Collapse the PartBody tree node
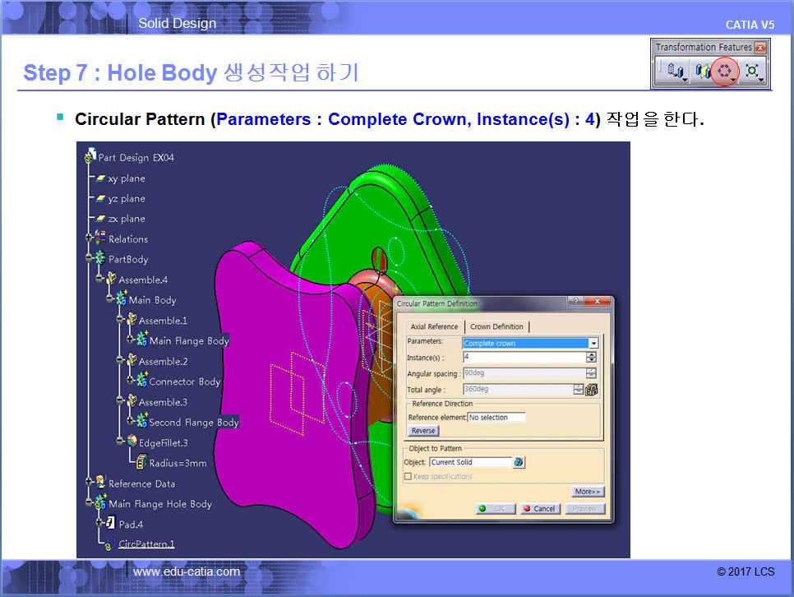Viewport: 794px width, 597px height. coord(89,259)
